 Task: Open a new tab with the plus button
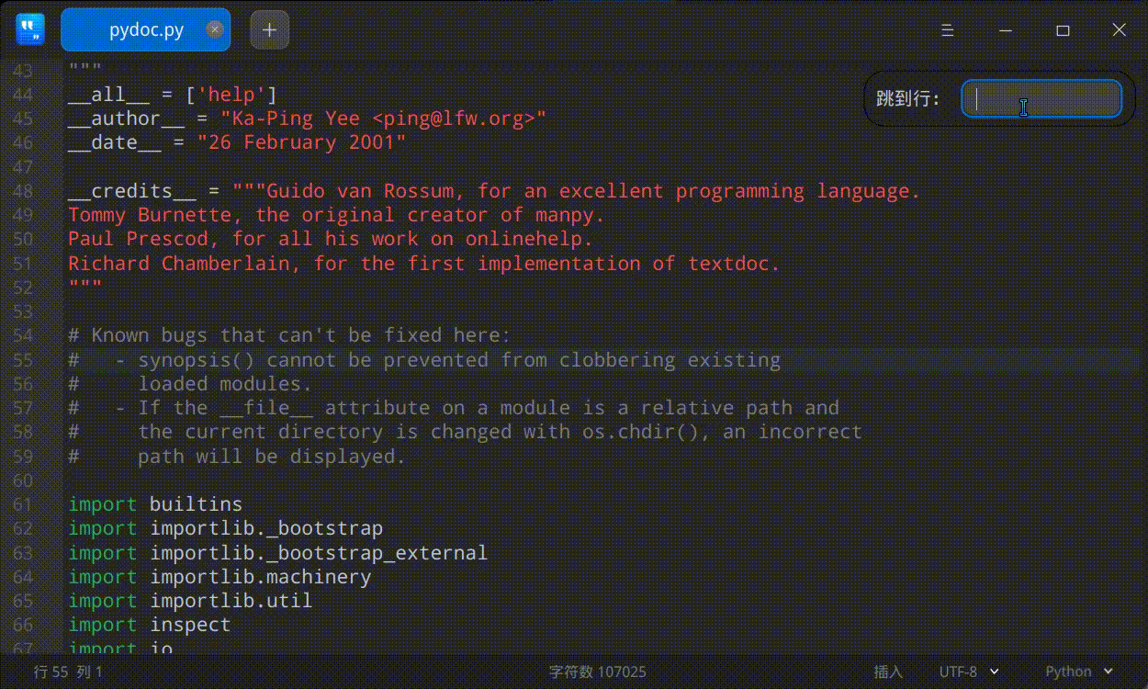pos(269,28)
